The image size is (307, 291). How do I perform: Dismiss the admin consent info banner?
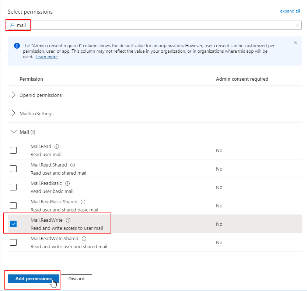pos(296,43)
